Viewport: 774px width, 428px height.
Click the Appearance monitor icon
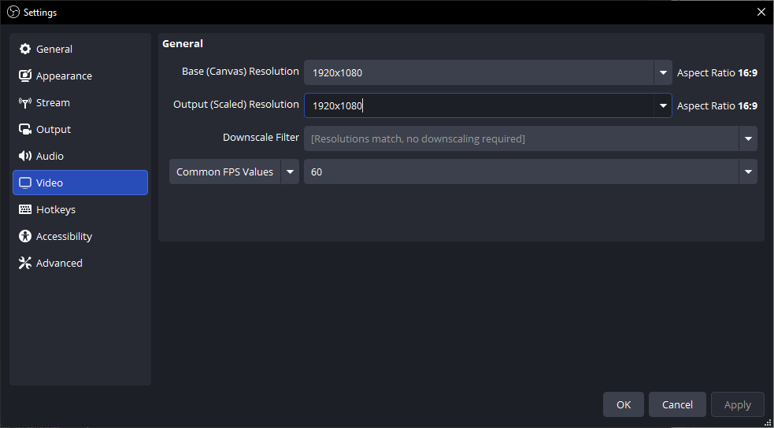[x=24, y=76]
